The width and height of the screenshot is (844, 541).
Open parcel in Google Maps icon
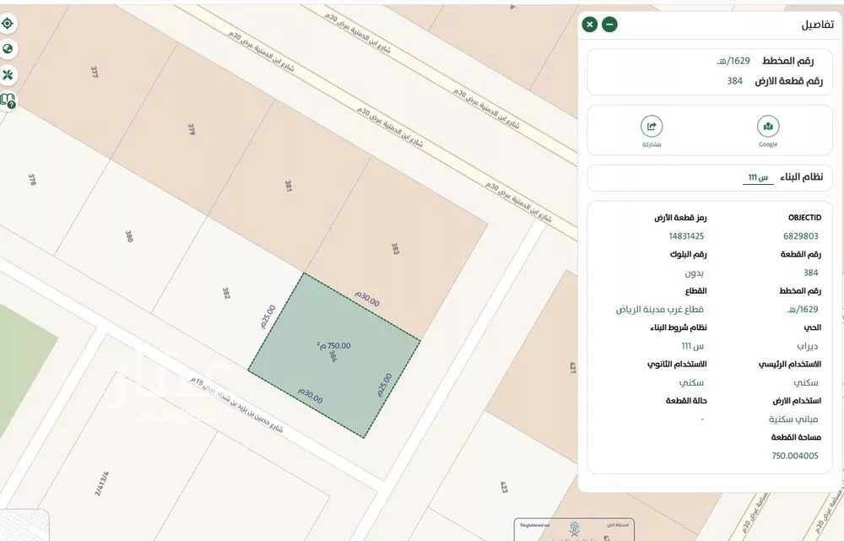point(768,126)
